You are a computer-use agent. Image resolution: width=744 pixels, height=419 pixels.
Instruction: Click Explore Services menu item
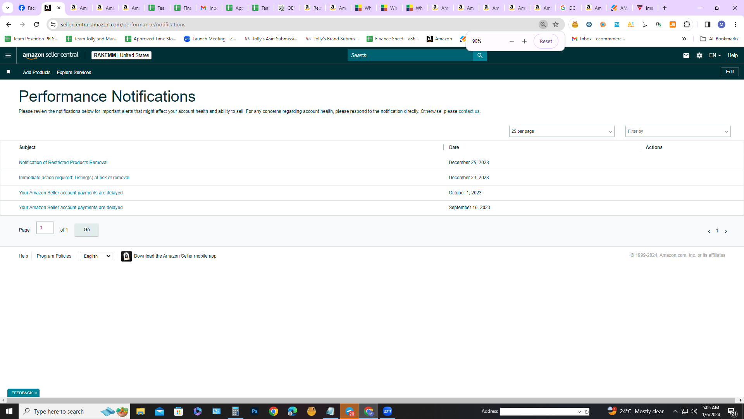click(74, 73)
